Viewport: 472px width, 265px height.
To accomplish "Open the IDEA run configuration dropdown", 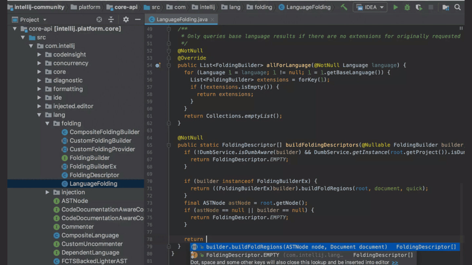I will coord(370,7).
